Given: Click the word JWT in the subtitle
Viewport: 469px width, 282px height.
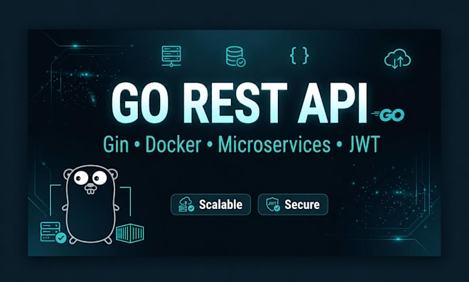Looking at the screenshot, I should tap(365, 144).
